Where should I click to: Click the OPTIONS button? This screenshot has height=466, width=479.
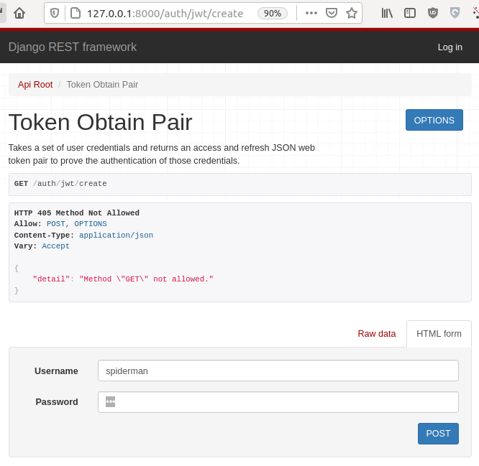[434, 120]
